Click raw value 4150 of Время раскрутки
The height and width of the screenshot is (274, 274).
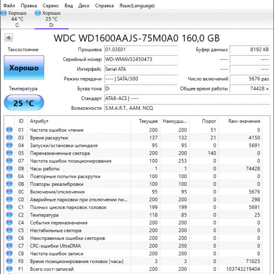254,138
